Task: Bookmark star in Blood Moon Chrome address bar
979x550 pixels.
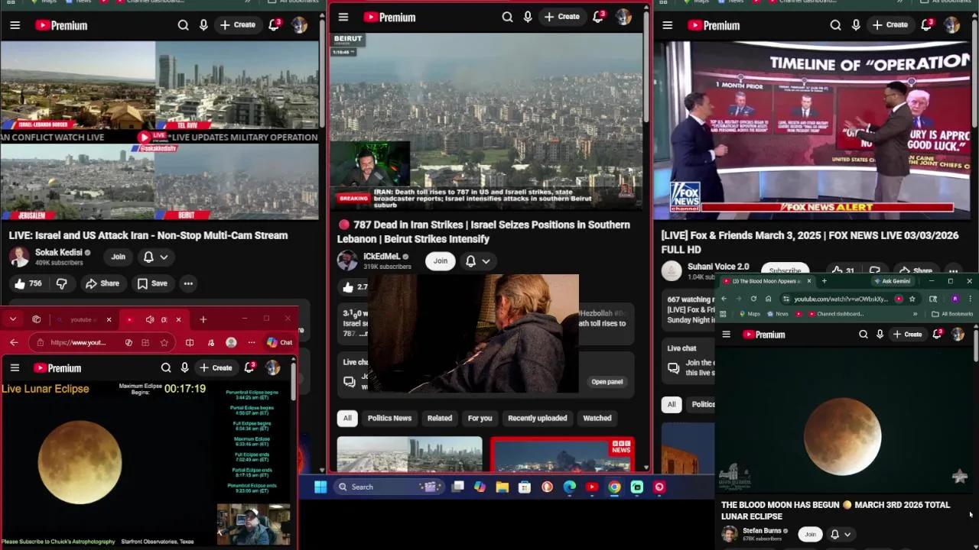Action: [912, 299]
